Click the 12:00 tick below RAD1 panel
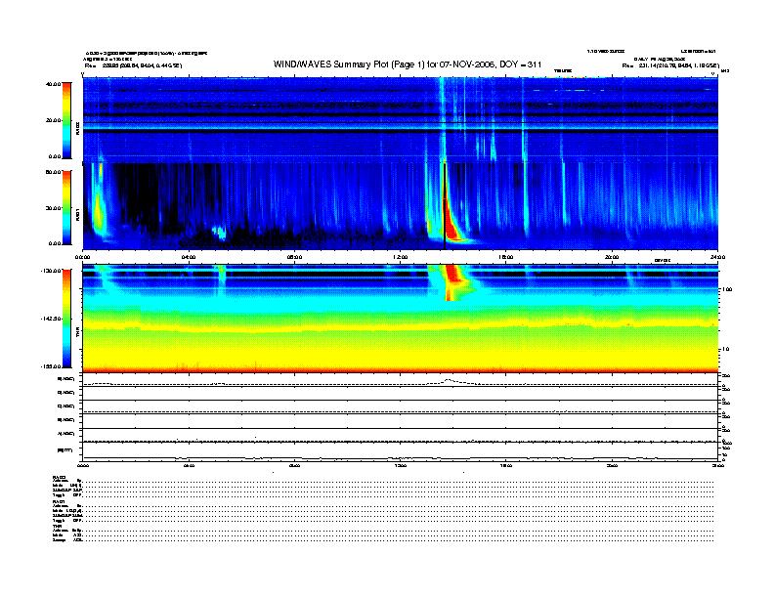This screenshot has height=598, width=774. point(401,257)
